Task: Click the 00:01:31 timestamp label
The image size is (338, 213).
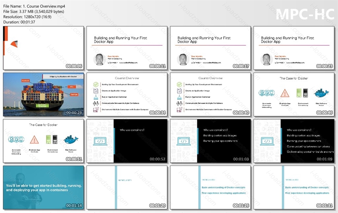Action: 324,206
